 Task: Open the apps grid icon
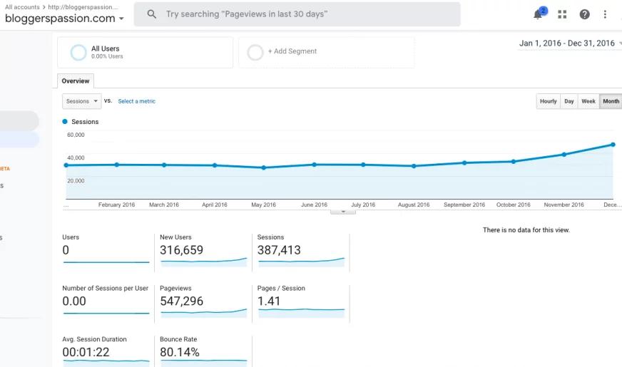tap(562, 14)
